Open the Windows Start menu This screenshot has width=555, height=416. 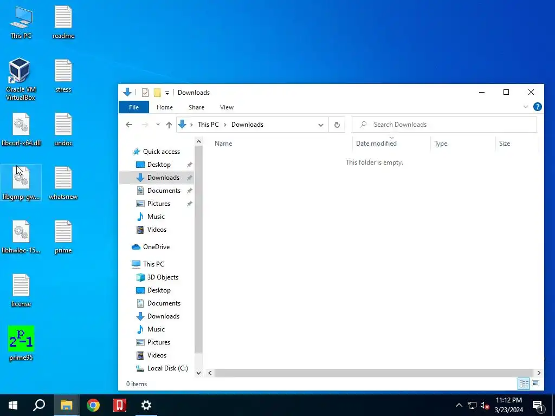pyautogui.click(x=13, y=405)
